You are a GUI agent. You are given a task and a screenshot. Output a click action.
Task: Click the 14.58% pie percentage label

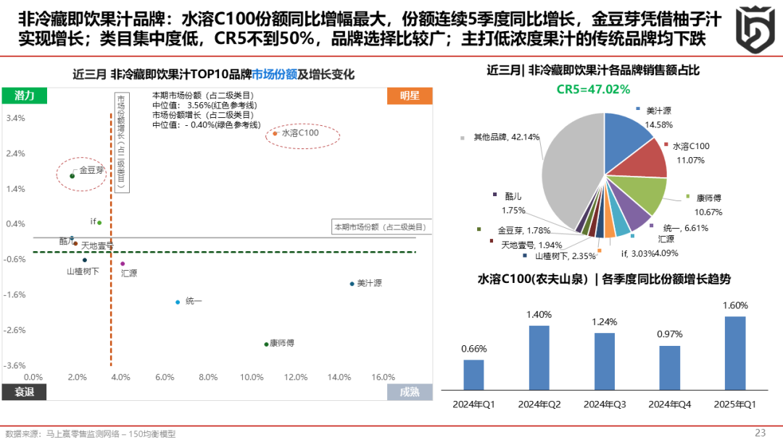click(658, 124)
